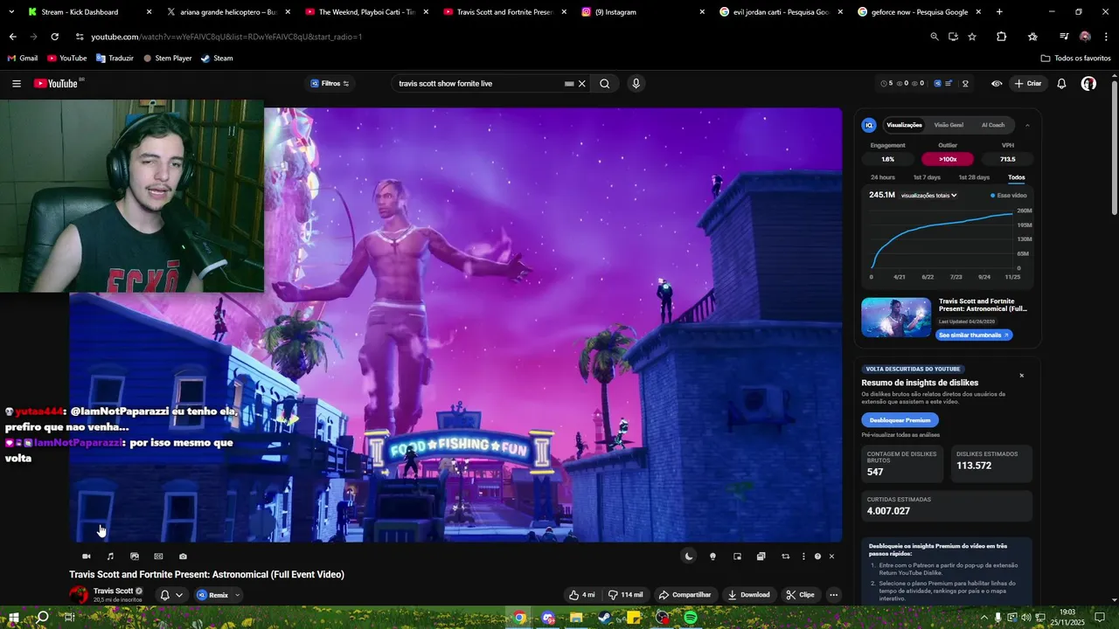This screenshot has height=629, width=1119.
Task: Open the Steam bookmark in bookmarks bar
Action: 217,59
